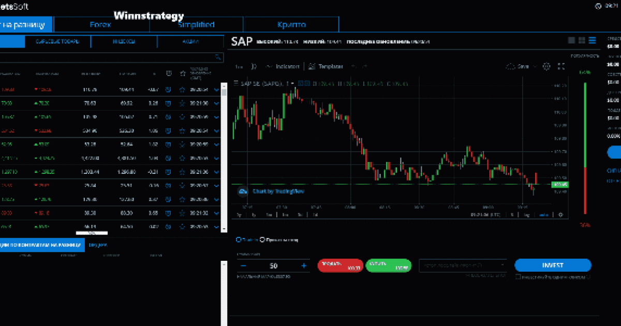Open the Сырьевые товары category tab
This screenshot has height=326, width=621.
(x=57, y=41)
